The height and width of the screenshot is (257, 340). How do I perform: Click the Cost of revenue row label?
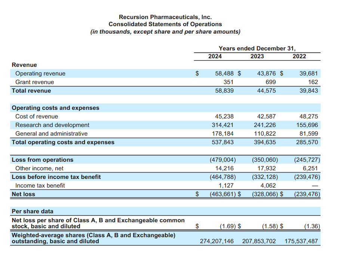(37, 117)
